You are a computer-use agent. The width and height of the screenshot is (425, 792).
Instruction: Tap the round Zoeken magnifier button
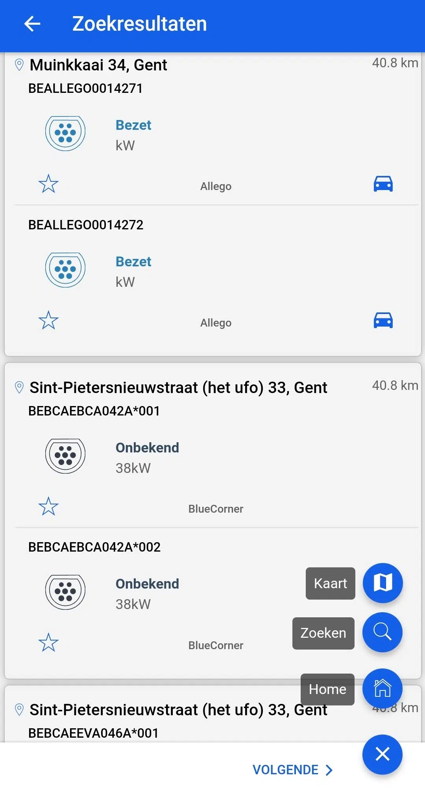coord(382,632)
